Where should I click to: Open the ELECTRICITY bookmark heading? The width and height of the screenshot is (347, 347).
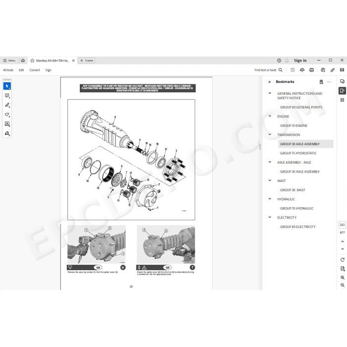pyautogui.click(x=287, y=218)
